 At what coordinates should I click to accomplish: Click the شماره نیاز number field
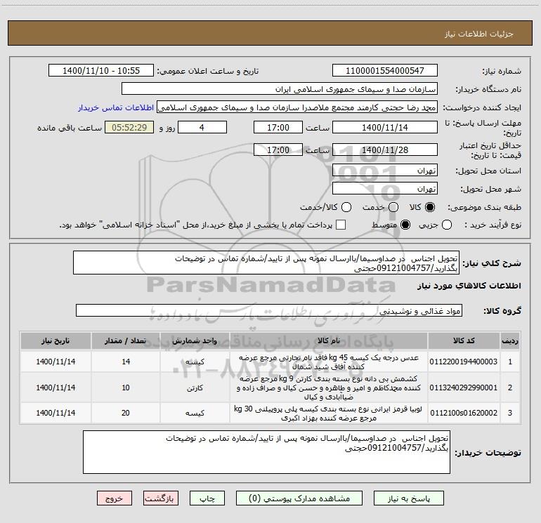pyautogui.click(x=384, y=71)
